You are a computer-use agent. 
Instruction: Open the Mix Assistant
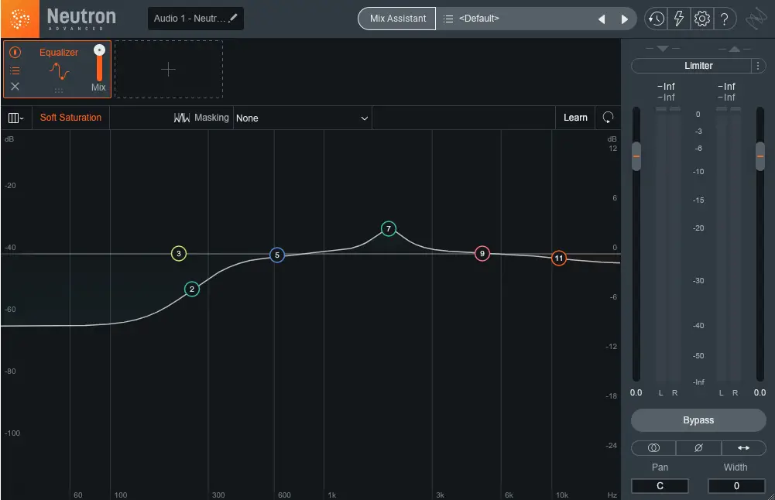tap(397, 19)
